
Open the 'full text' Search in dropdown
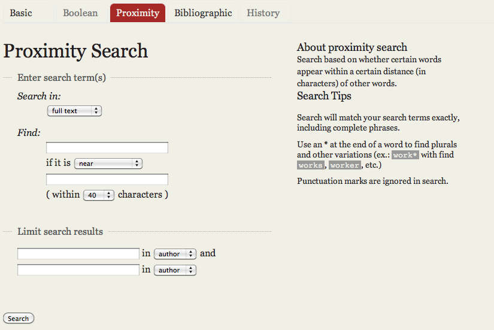point(74,111)
